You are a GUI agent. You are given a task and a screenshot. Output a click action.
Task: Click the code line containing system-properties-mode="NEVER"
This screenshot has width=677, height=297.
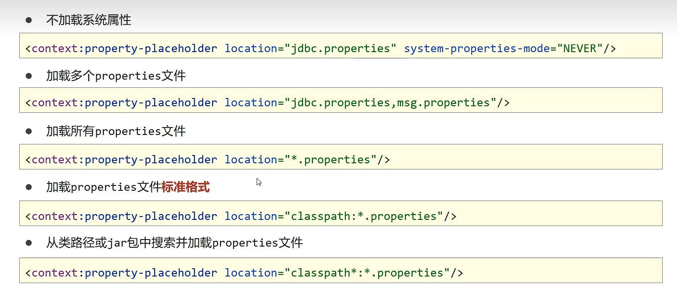coord(341,46)
